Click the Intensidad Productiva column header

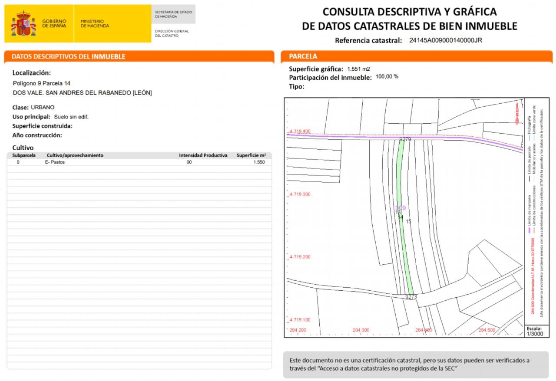tap(203, 155)
